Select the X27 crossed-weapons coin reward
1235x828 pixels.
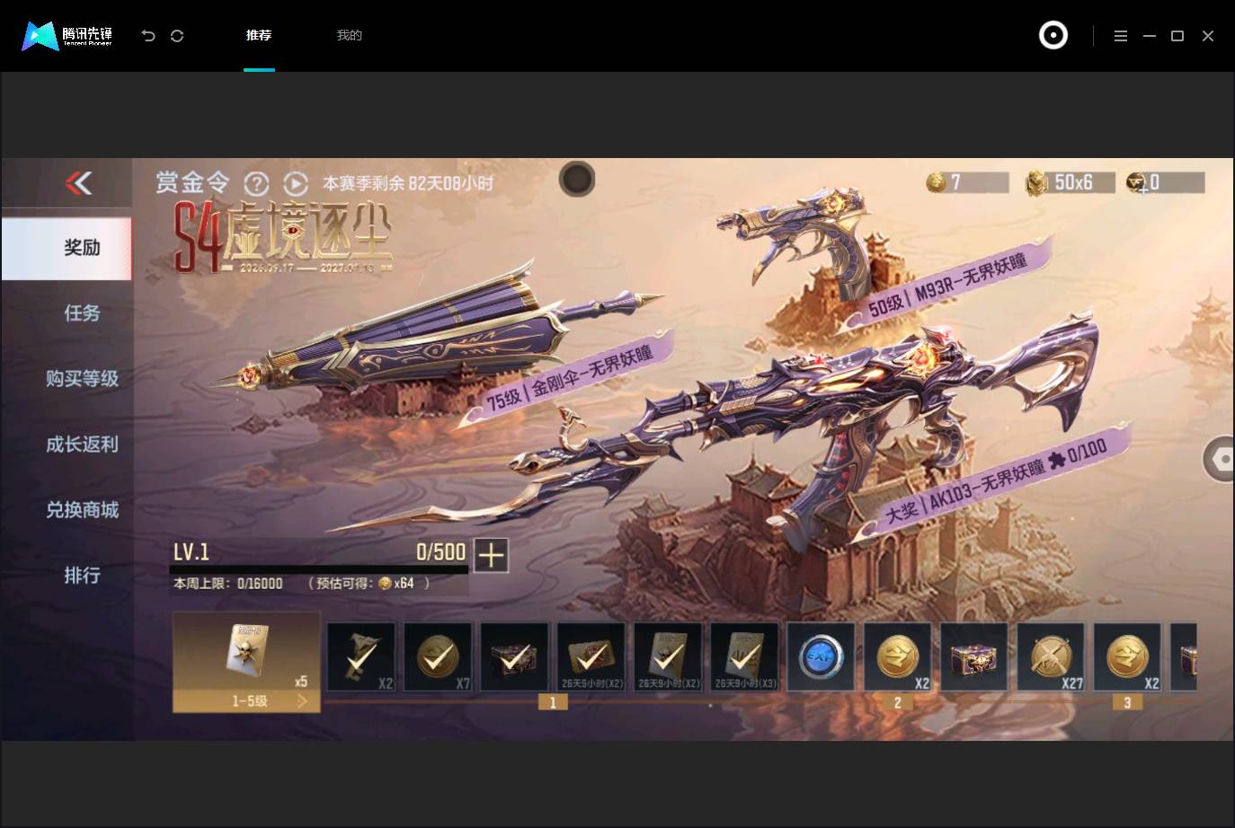pos(1051,656)
